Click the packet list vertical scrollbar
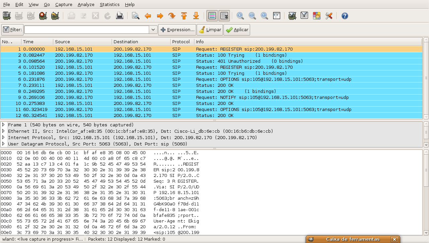The width and height of the screenshot is (429, 243). (x=426, y=78)
